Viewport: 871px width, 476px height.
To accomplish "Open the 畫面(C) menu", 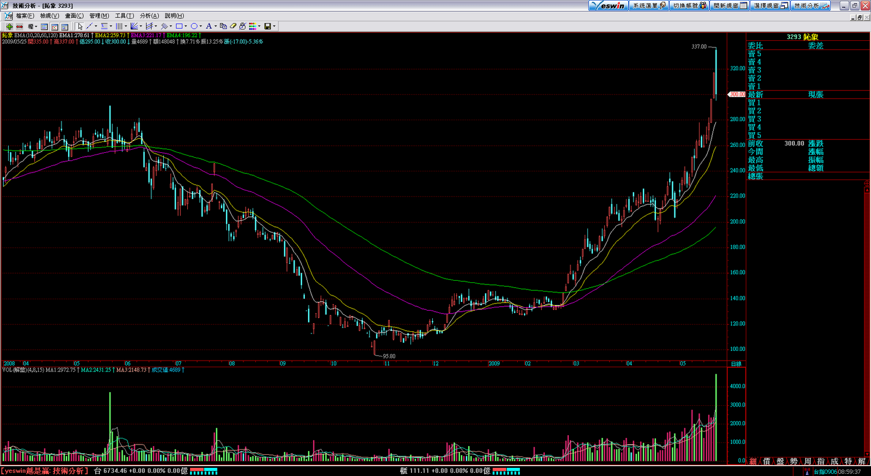I will [75, 16].
